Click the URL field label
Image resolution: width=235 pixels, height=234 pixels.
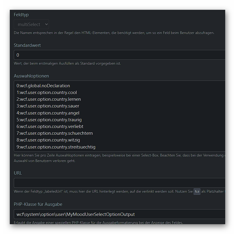(x=18, y=173)
